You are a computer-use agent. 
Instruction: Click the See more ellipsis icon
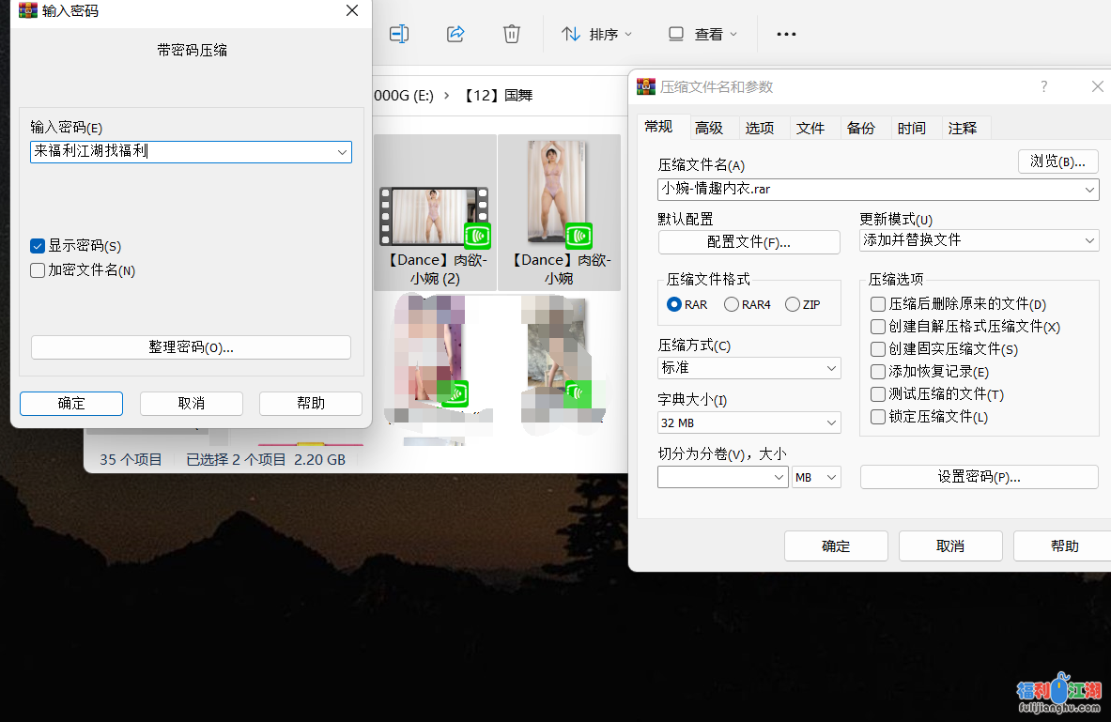(785, 34)
